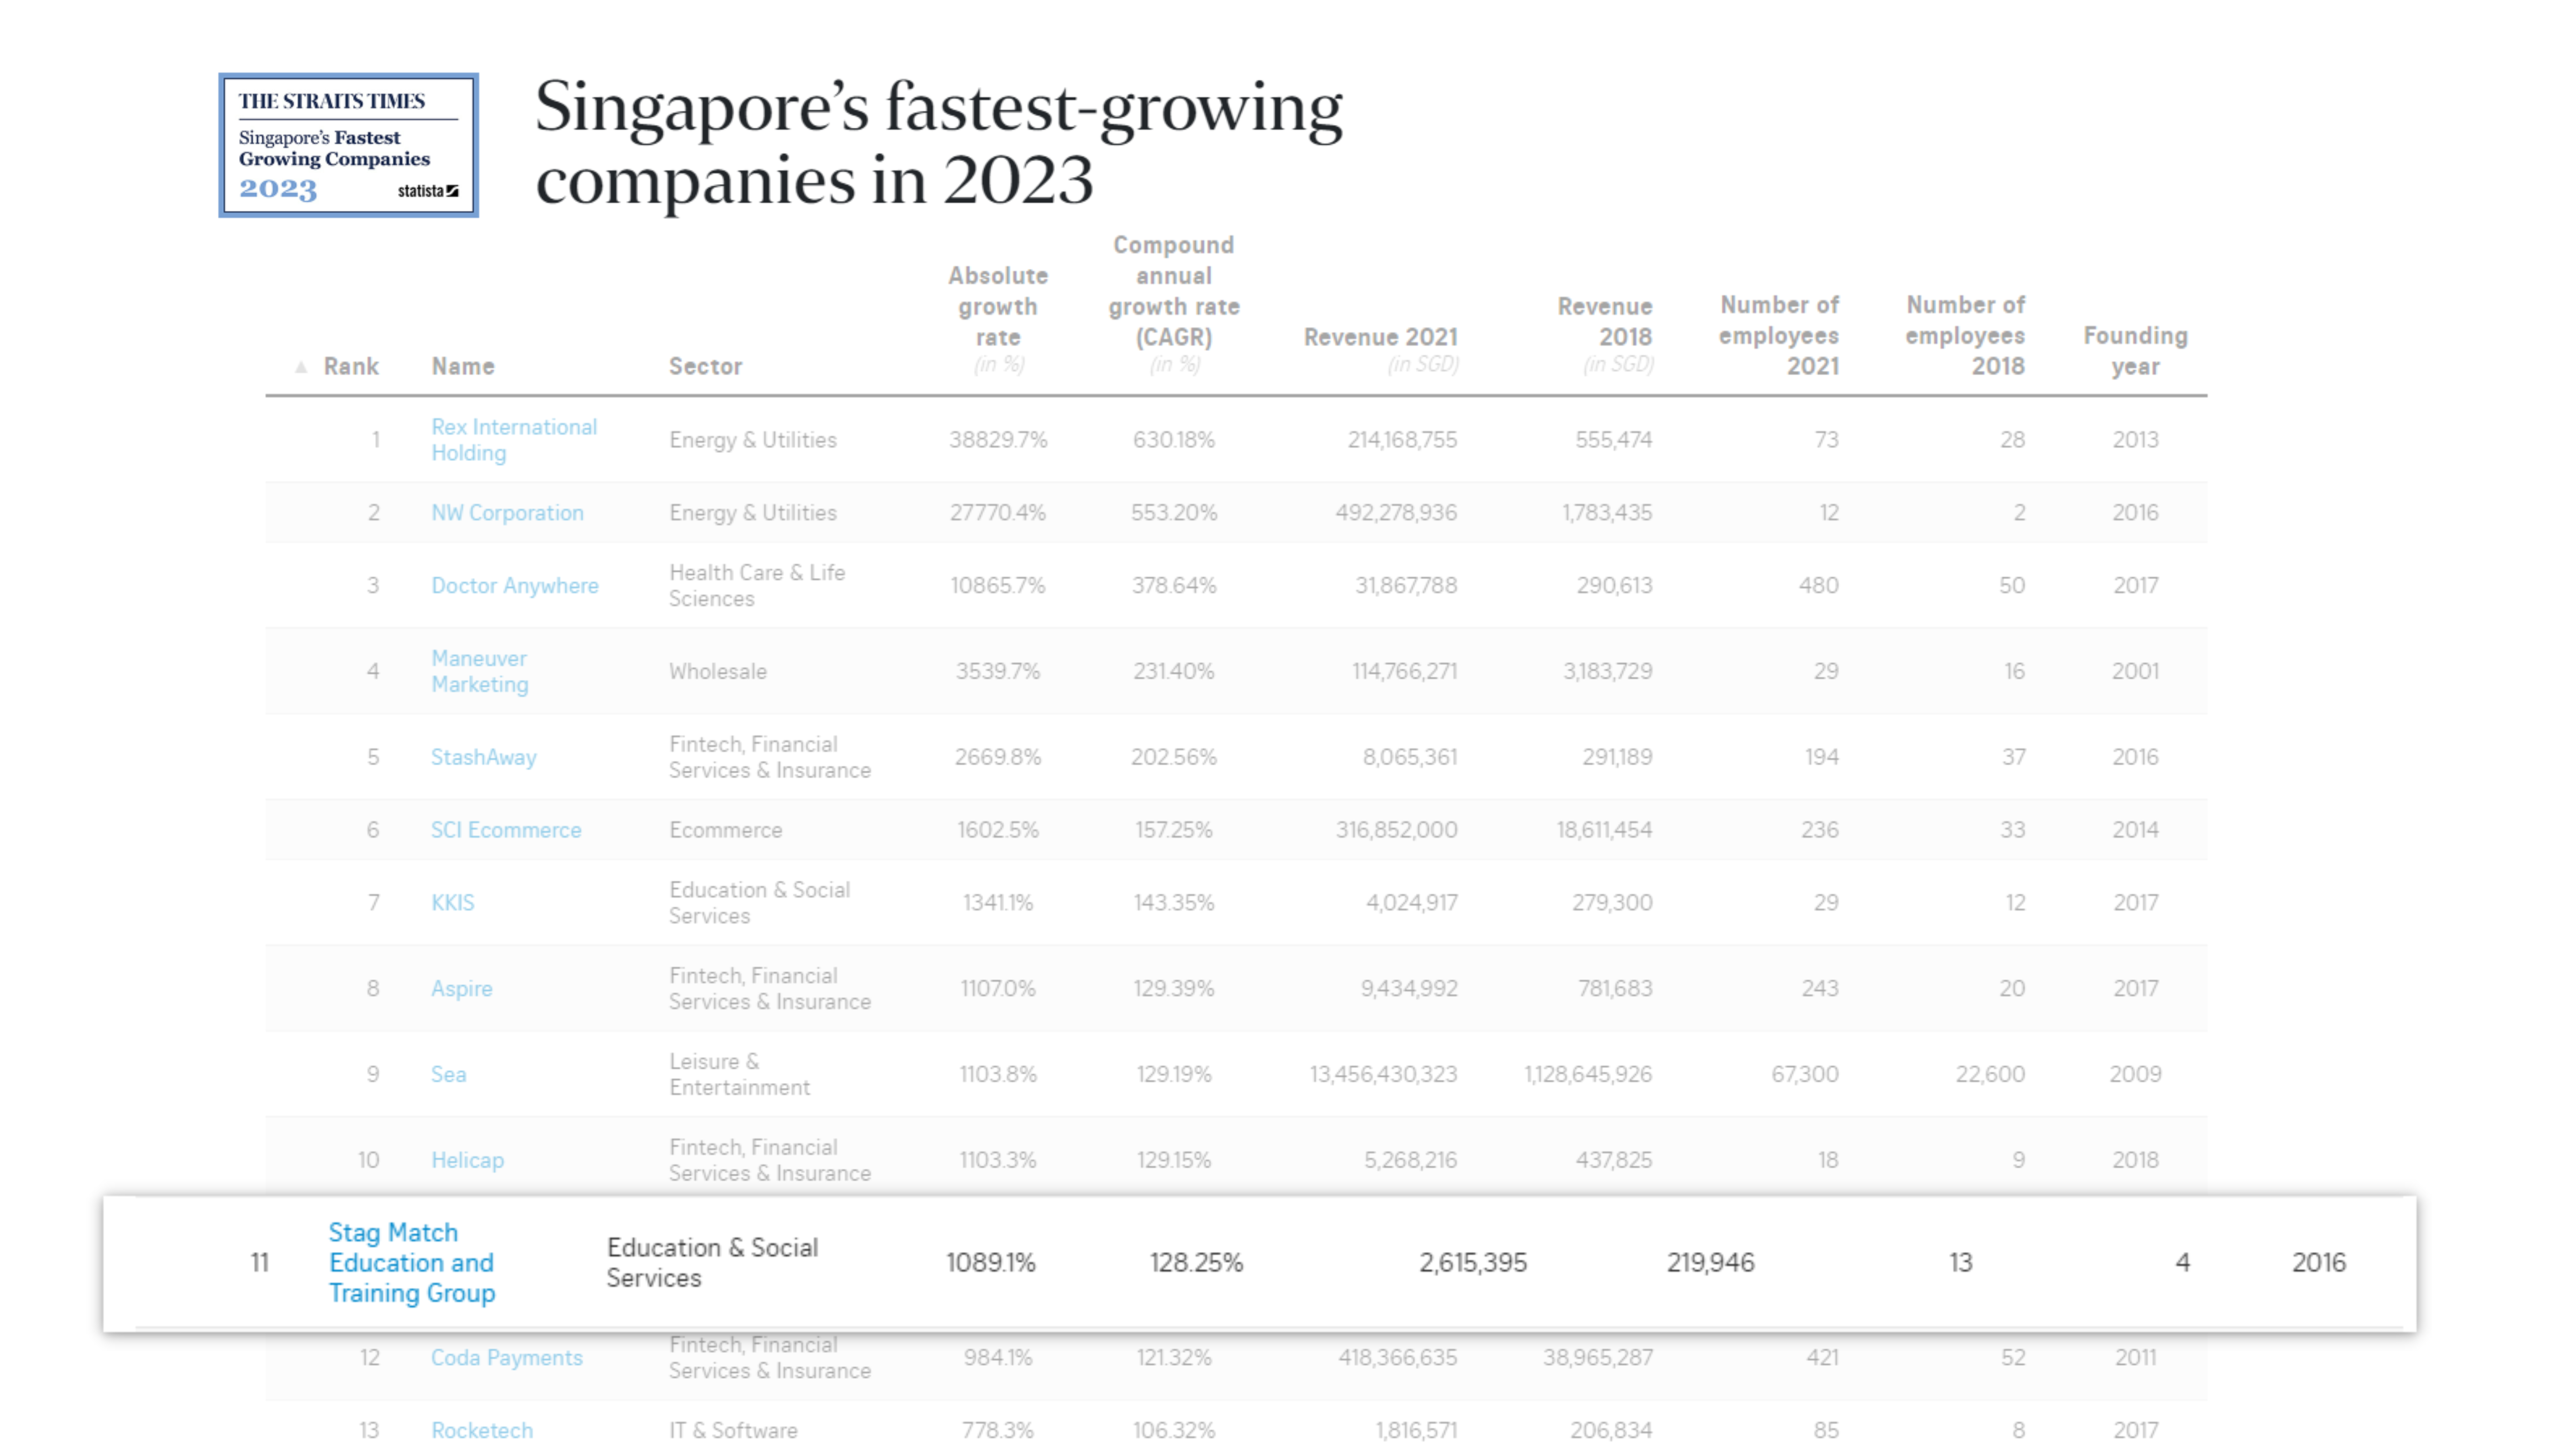Select Stag Match growth rate 1089.1%

[991, 1263]
